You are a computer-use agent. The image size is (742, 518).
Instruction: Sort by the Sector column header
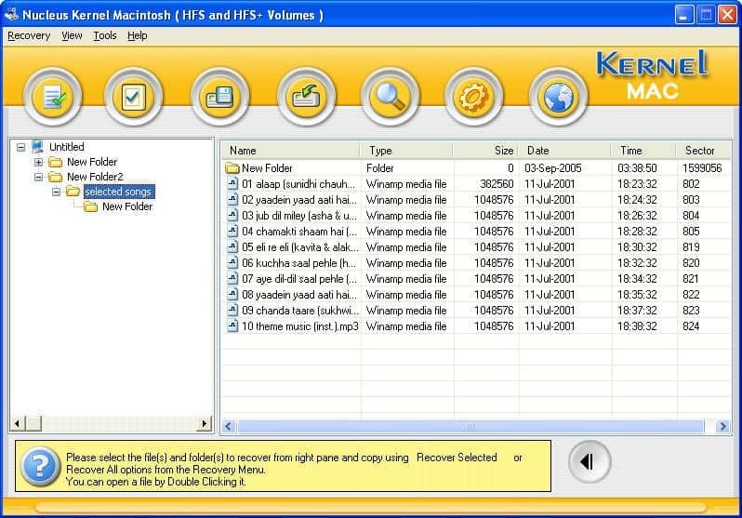[x=703, y=151]
